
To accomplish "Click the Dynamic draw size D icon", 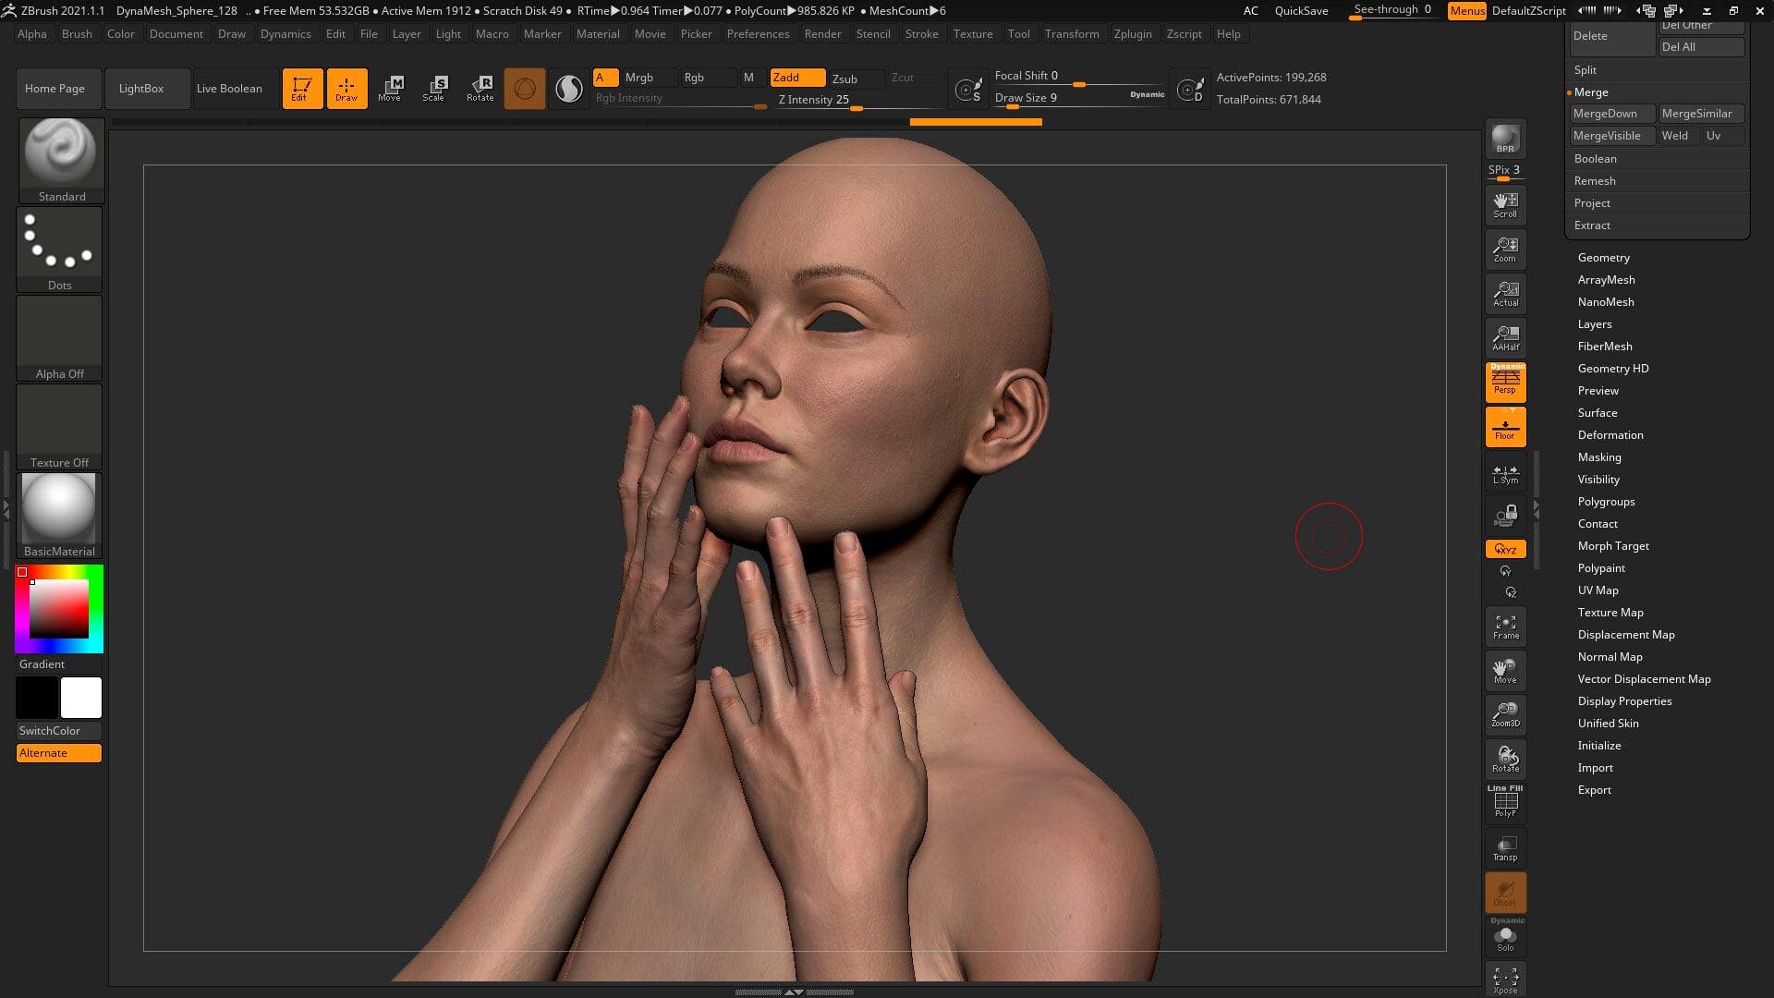I will tap(1190, 90).
